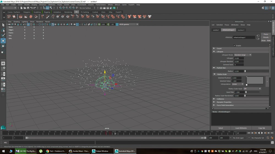
Task: Click the 3D fluid container shelf icon
Action: 21,17
